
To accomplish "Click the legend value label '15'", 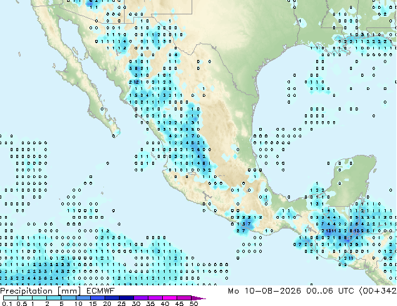I will point(93,304).
